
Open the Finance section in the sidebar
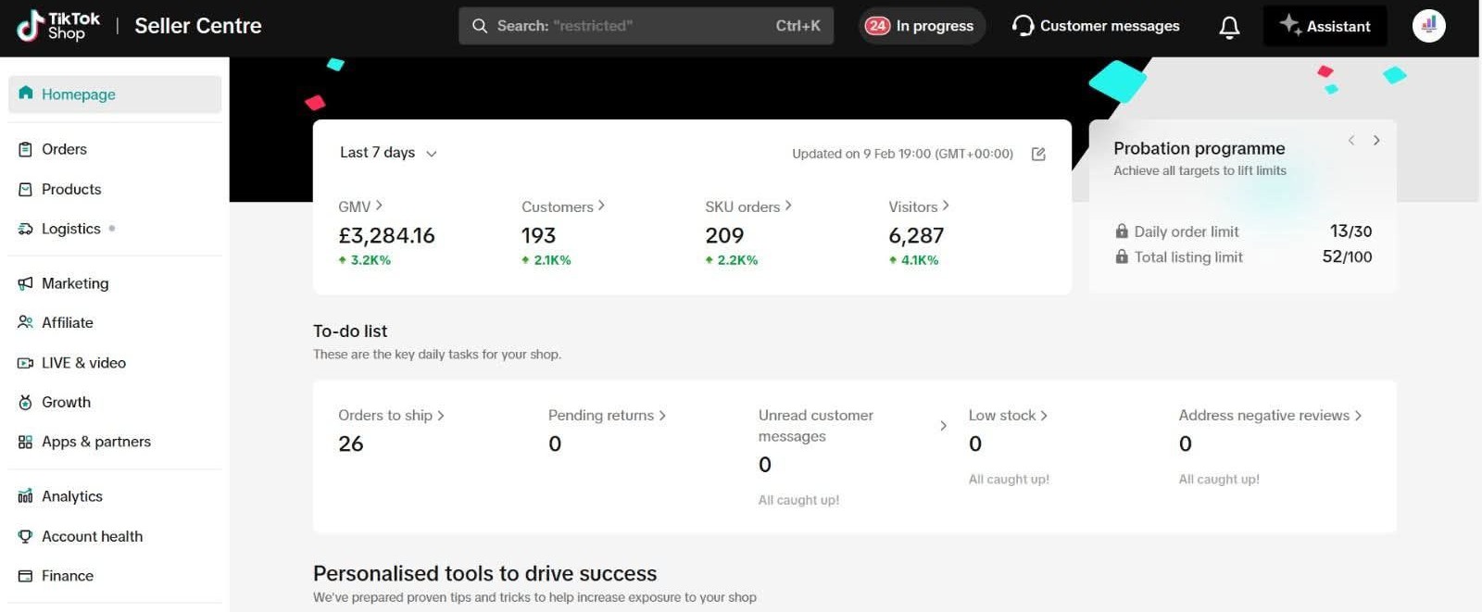(x=68, y=576)
